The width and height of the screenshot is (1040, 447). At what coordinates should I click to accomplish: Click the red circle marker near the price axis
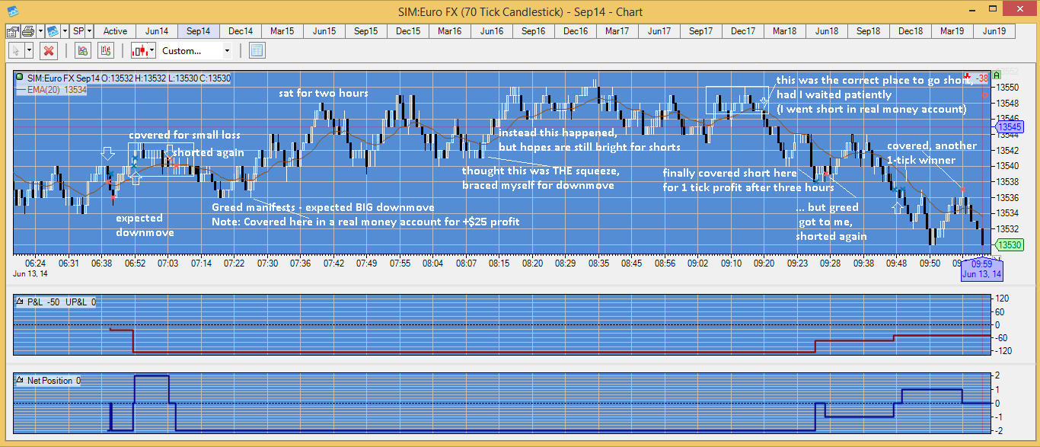point(984,95)
